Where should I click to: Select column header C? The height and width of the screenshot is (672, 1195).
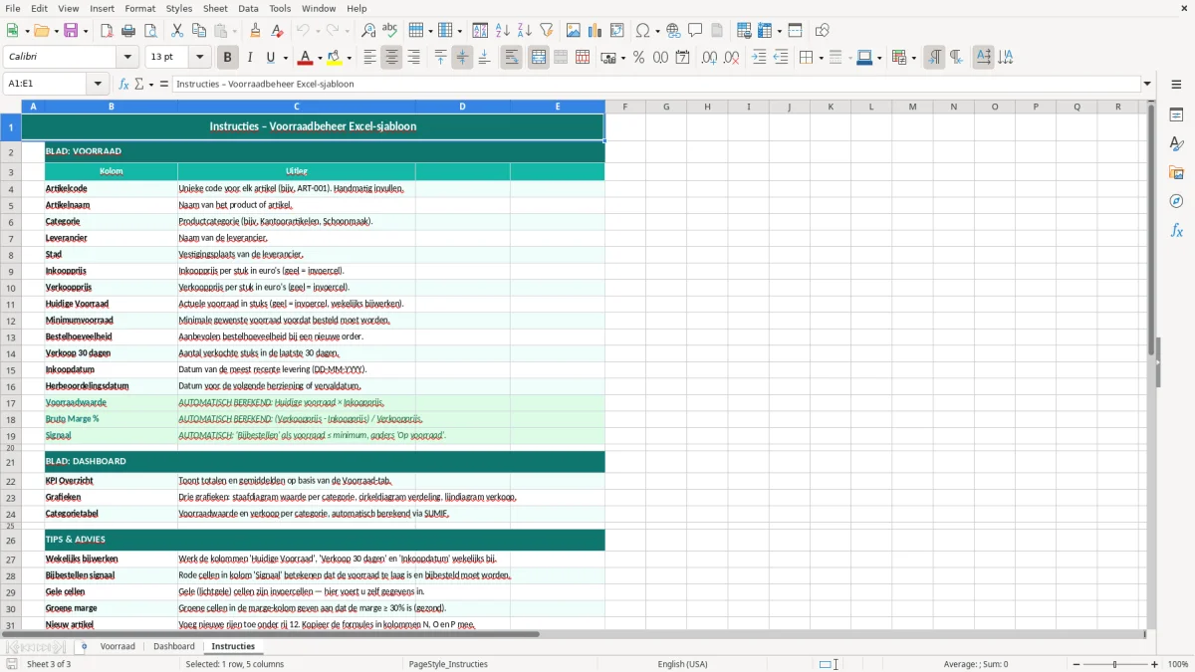point(296,107)
